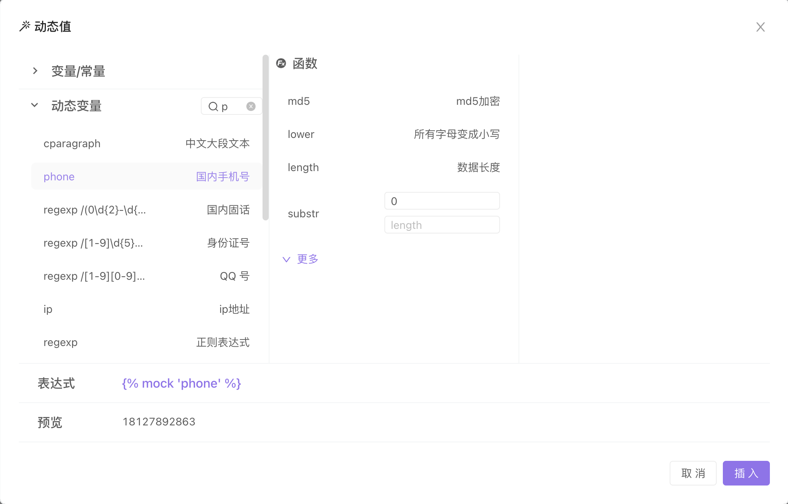The height and width of the screenshot is (504, 788).
Task: Click the magic wand icon beside 动态值
Action: [25, 26]
